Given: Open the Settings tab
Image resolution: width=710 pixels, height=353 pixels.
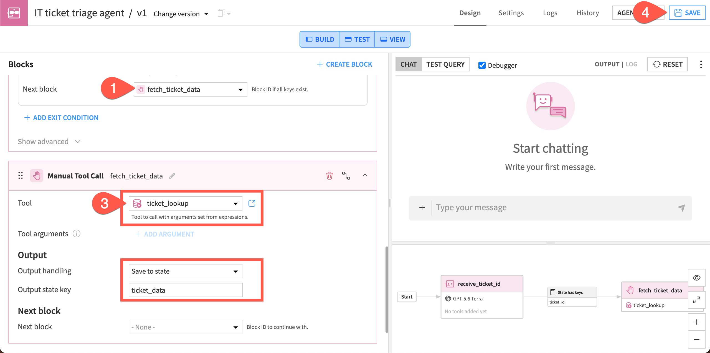Looking at the screenshot, I should (511, 13).
